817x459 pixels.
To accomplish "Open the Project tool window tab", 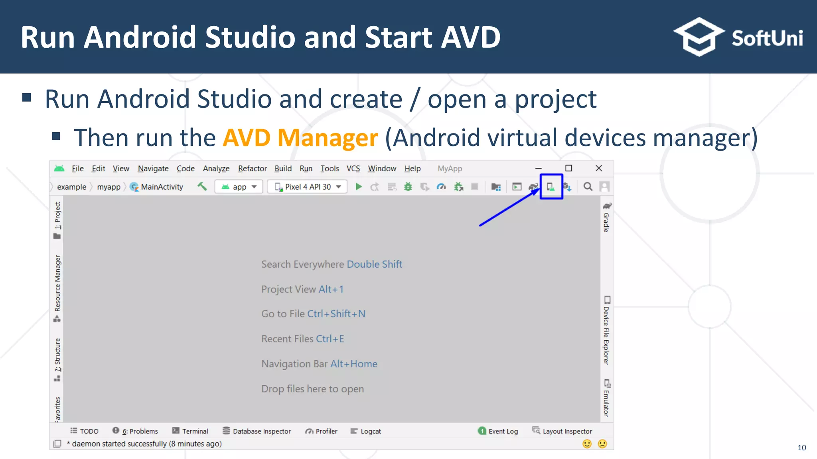I will 57,220.
